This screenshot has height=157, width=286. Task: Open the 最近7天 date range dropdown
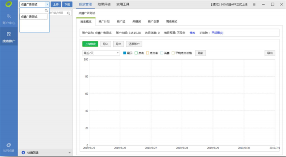(x=101, y=53)
